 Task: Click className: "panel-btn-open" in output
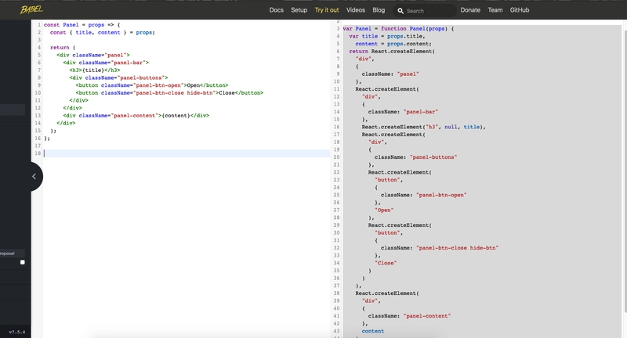(x=424, y=195)
